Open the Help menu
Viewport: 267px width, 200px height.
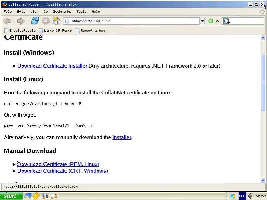point(96,12)
